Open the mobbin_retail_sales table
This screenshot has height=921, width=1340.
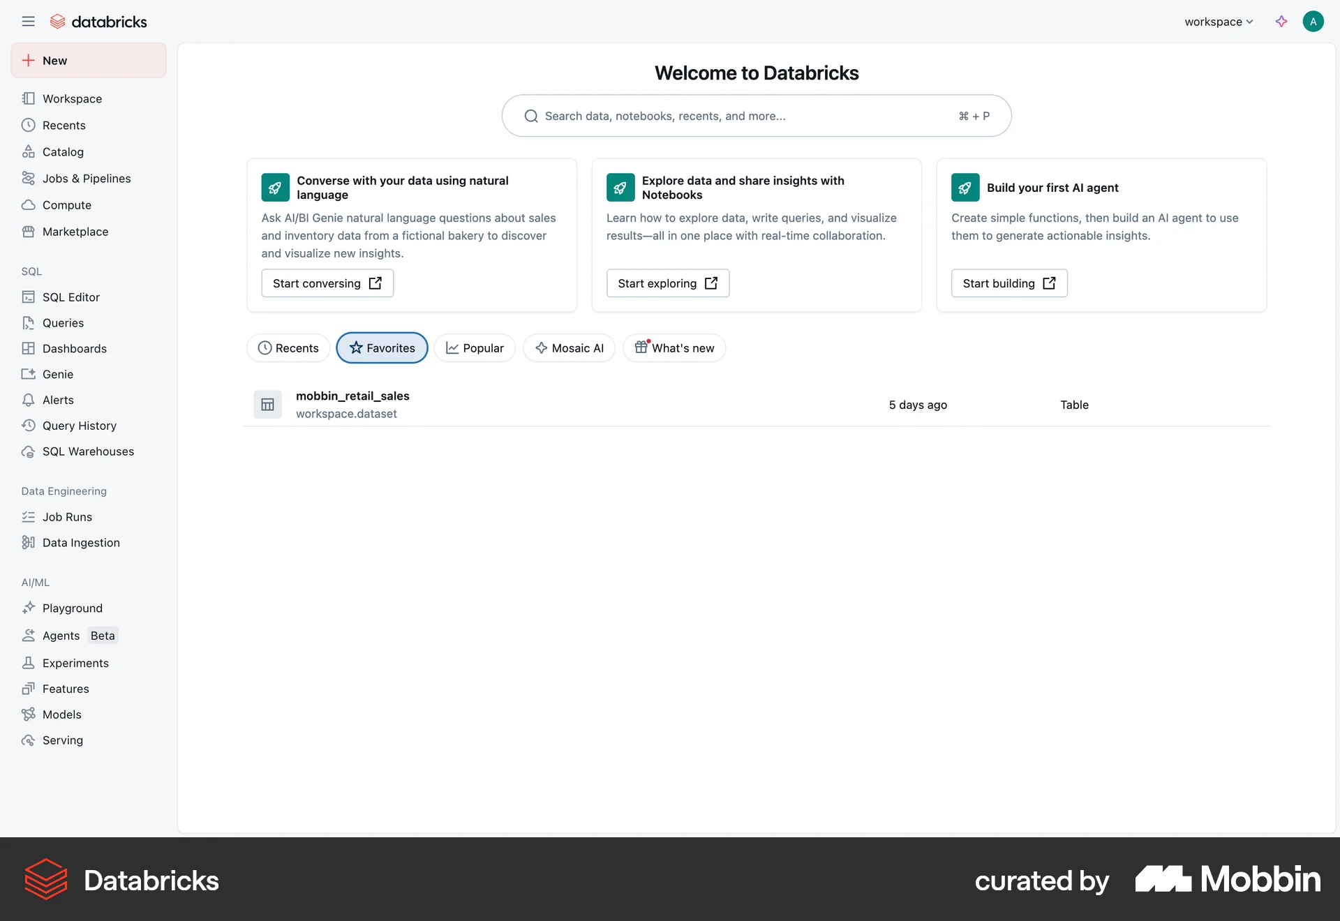352,396
